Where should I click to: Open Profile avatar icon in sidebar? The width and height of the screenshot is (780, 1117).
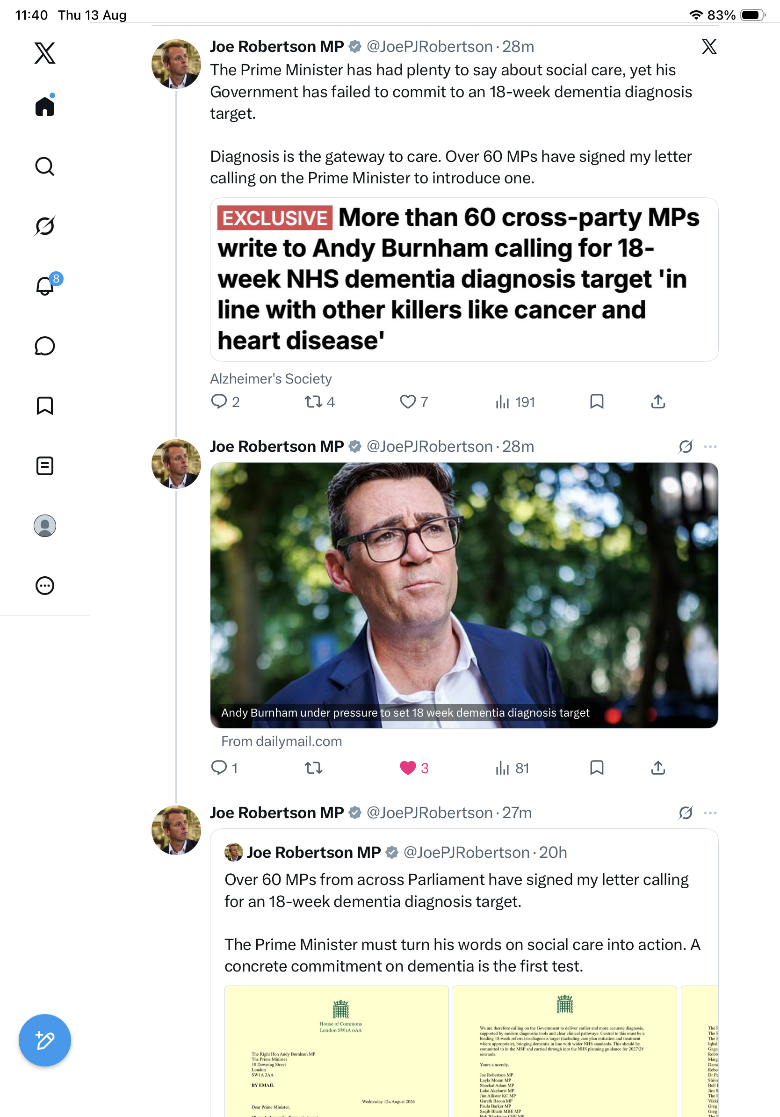tap(45, 526)
